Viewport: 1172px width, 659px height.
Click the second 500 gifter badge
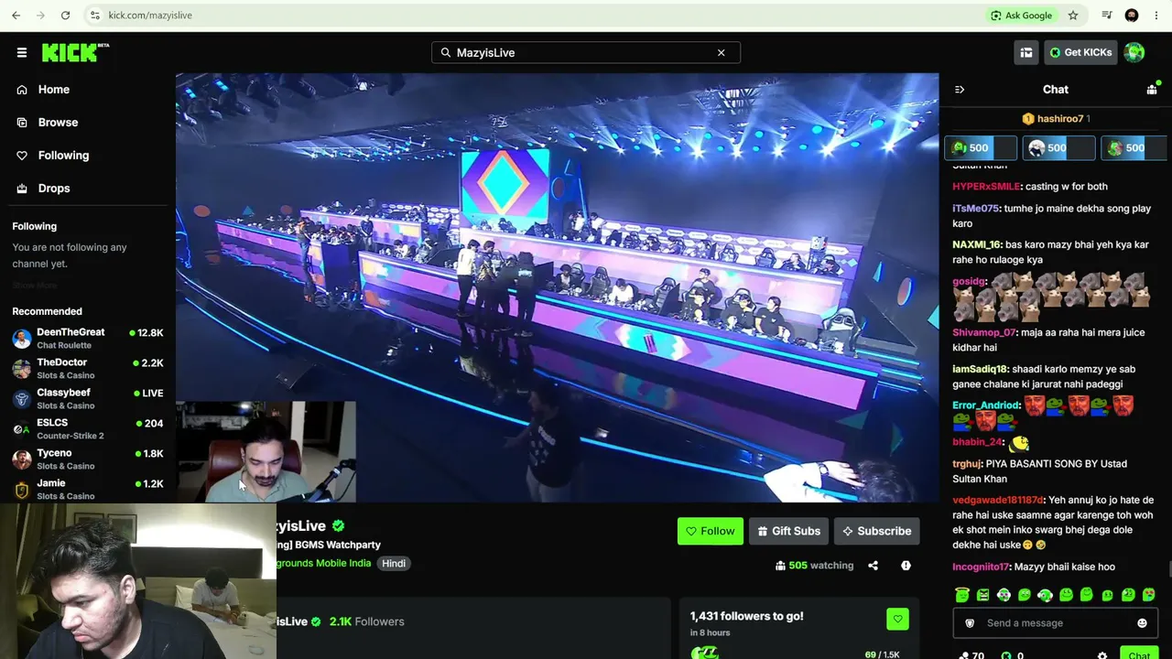(x=1058, y=148)
